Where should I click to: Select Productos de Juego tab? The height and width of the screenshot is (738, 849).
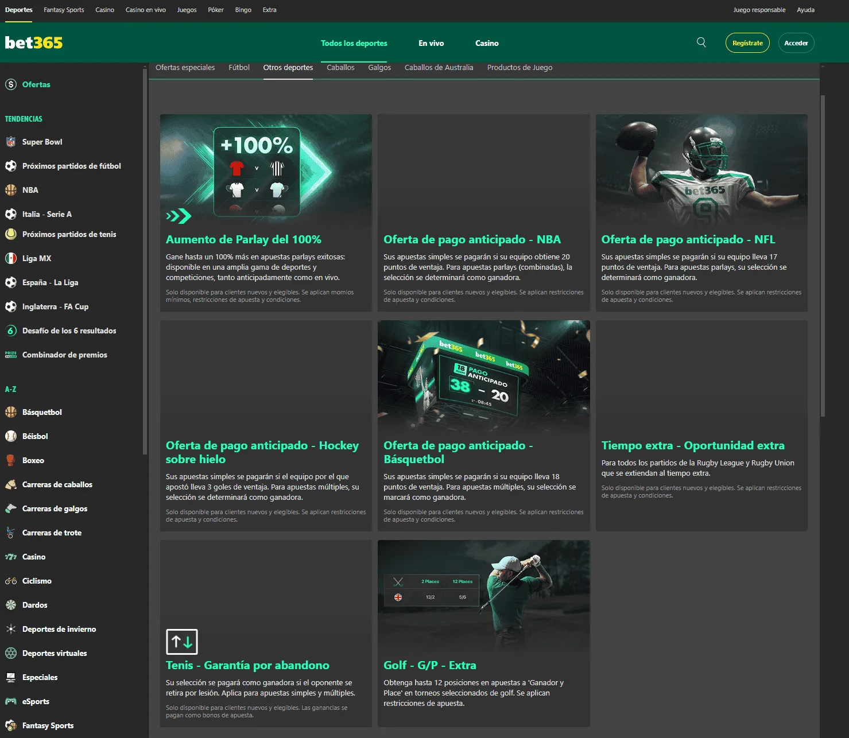520,68
